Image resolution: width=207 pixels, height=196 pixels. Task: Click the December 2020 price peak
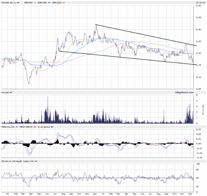[x=96, y=25]
